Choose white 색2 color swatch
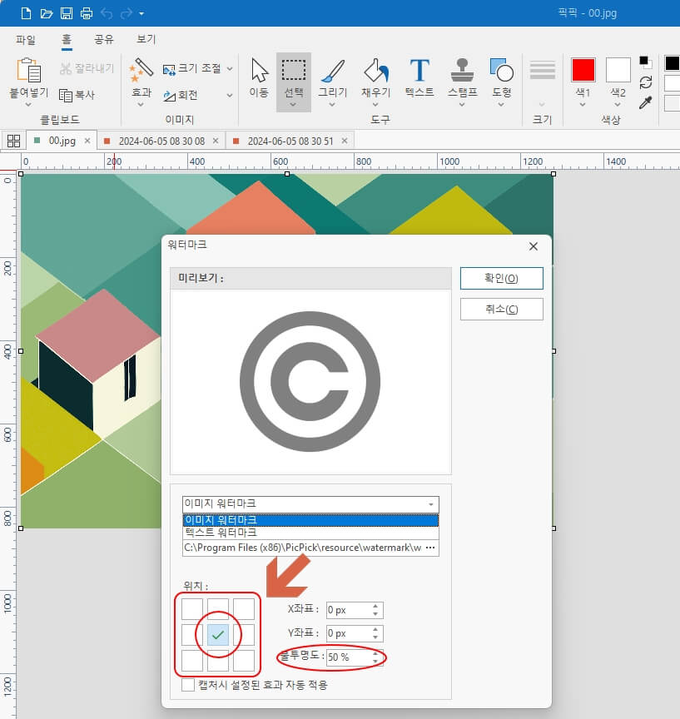 coord(618,70)
